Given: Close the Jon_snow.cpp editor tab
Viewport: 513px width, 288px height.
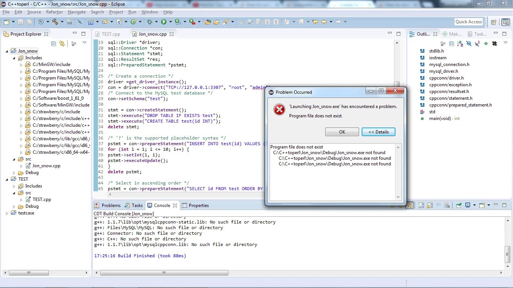Looking at the screenshot, I should (171, 34).
